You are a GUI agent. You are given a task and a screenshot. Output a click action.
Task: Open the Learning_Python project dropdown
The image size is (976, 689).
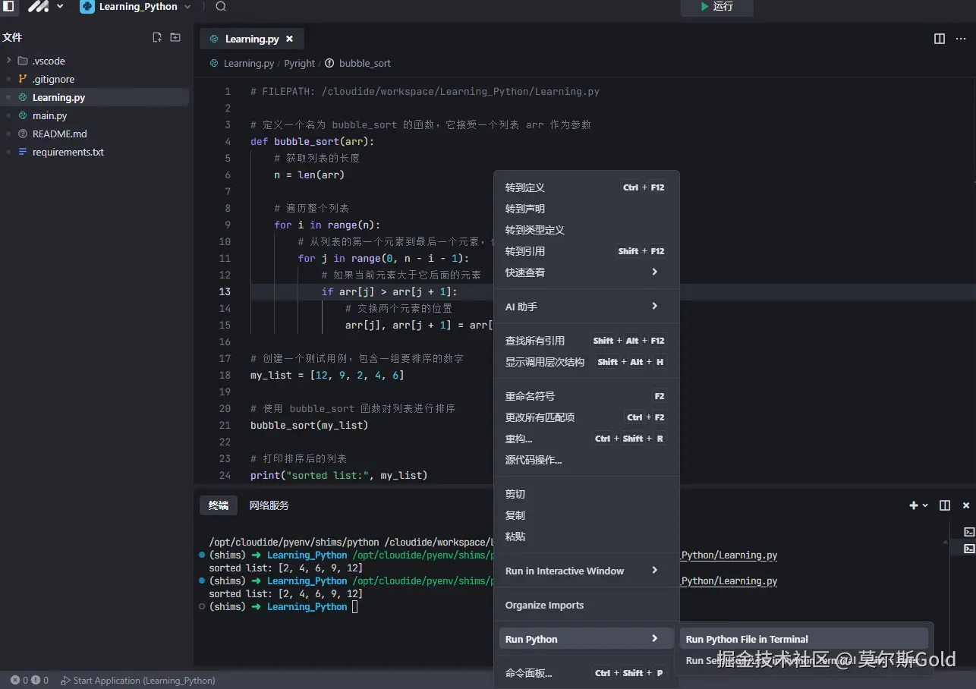pyautogui.click(x=137, y=7)
